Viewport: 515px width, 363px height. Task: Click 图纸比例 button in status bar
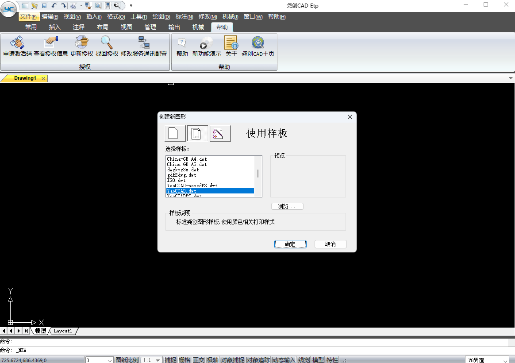pos(127,360)
